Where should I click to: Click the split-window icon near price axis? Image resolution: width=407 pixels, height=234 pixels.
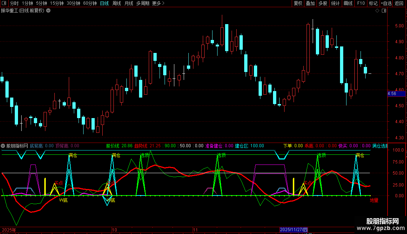point(384,11)
